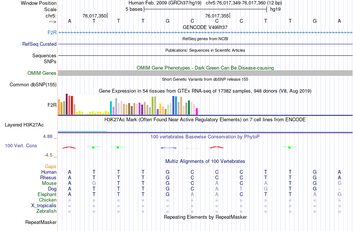Image resolution: width=353 pixels, height=231 pixels.
Task: Click the first red PhyloP arc under A
Action: pos(69,147)
